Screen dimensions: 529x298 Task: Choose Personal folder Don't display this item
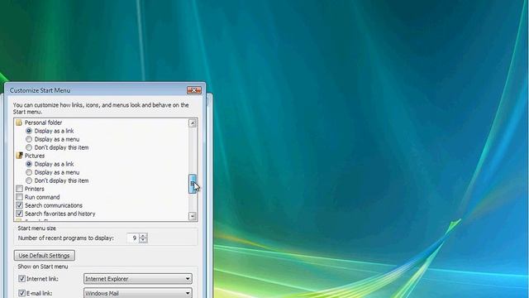(29, 147)
